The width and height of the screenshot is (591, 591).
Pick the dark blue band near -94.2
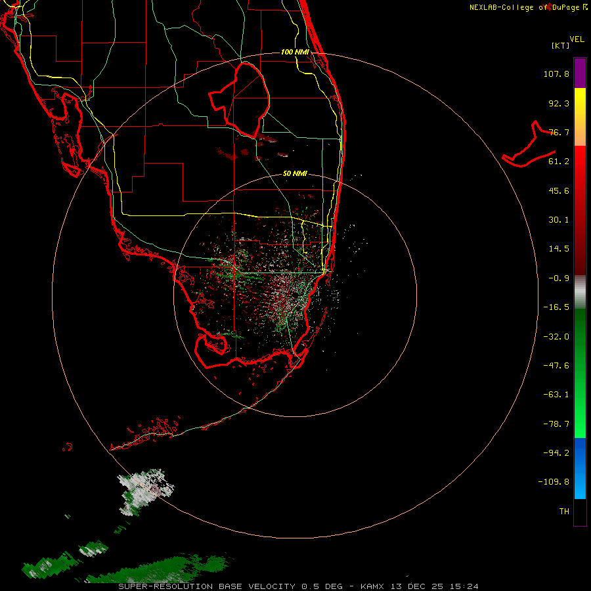[x=580, y=451]
